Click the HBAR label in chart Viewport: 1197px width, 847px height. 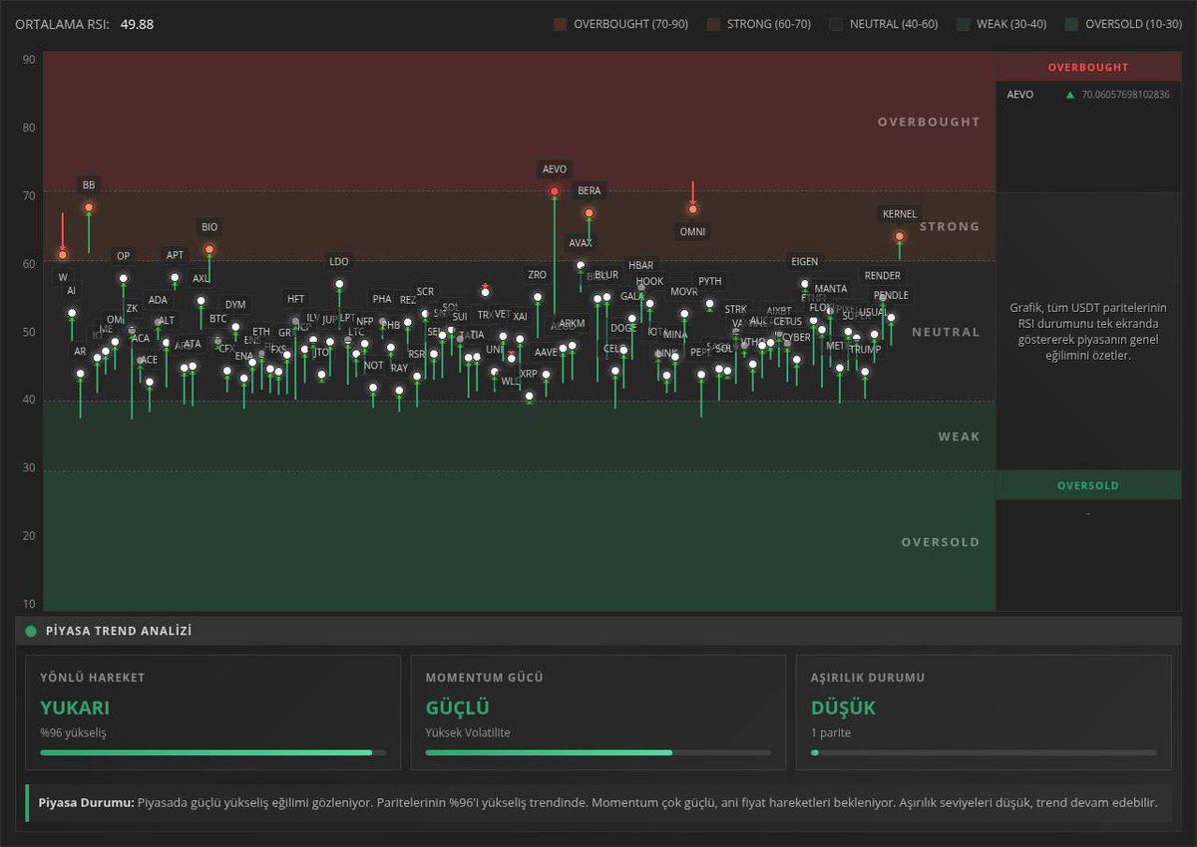click(641, 265)
